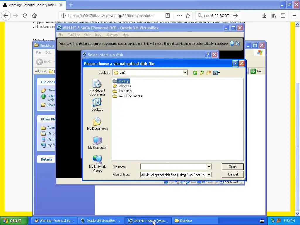Open Firefox library
Screen dimensions: 300x225
tap(274, 16)
